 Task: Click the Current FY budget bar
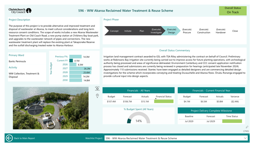[71, 60]
